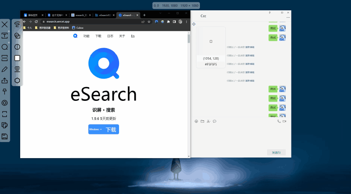Open the half-circle filter tool
351x194 pixels.
[17, 47]
